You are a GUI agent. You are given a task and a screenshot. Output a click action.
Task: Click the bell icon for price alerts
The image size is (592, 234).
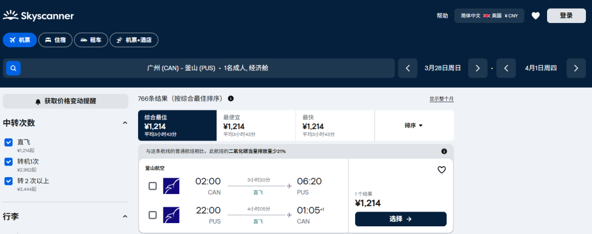38,102
